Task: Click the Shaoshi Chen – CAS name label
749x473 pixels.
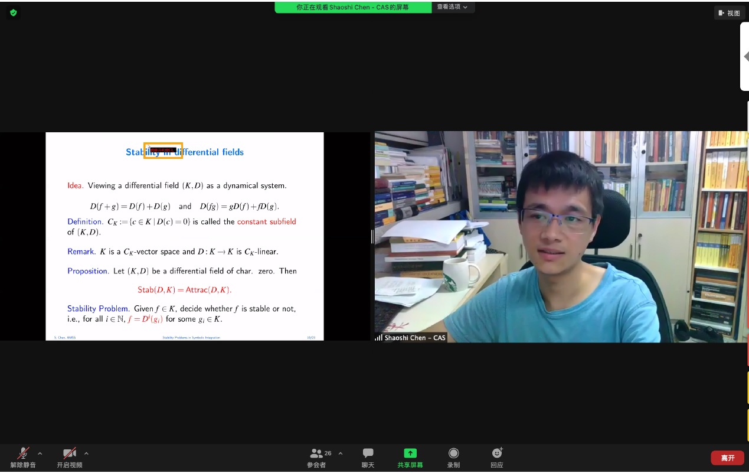Action: click(x=414, y=338)
